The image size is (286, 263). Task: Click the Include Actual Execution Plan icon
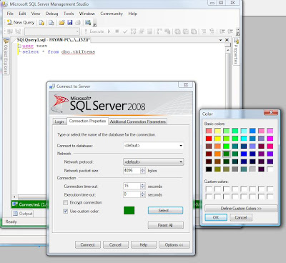[x=159, y=31]
